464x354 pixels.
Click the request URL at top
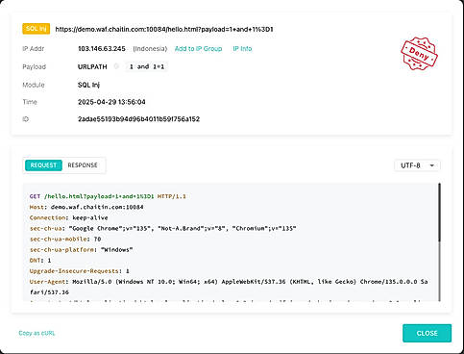click(x=164, y=29)
